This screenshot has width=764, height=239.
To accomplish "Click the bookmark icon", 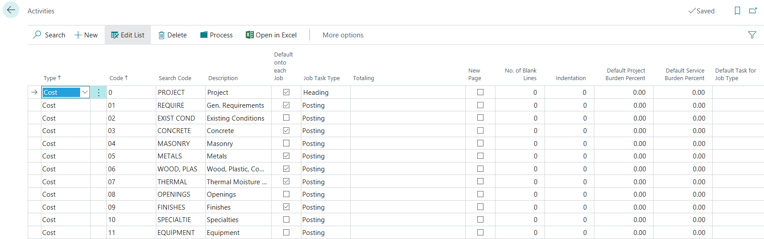I will tap(737, 11).
